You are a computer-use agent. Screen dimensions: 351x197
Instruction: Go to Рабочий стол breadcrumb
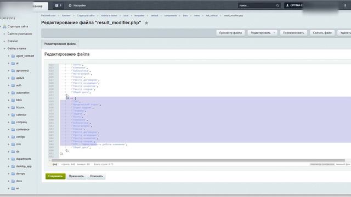click(48, 16)
